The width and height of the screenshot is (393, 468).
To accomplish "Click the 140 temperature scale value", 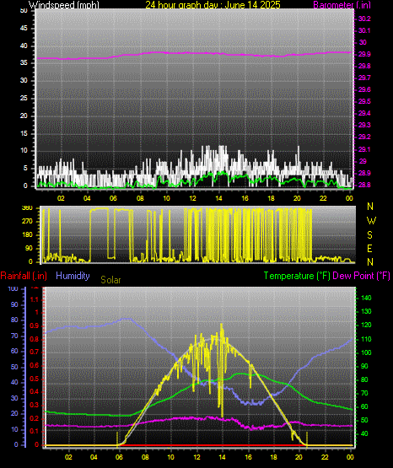I will point(366,298).
